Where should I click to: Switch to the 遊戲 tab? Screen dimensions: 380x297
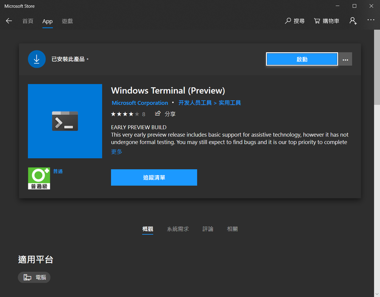67,21
